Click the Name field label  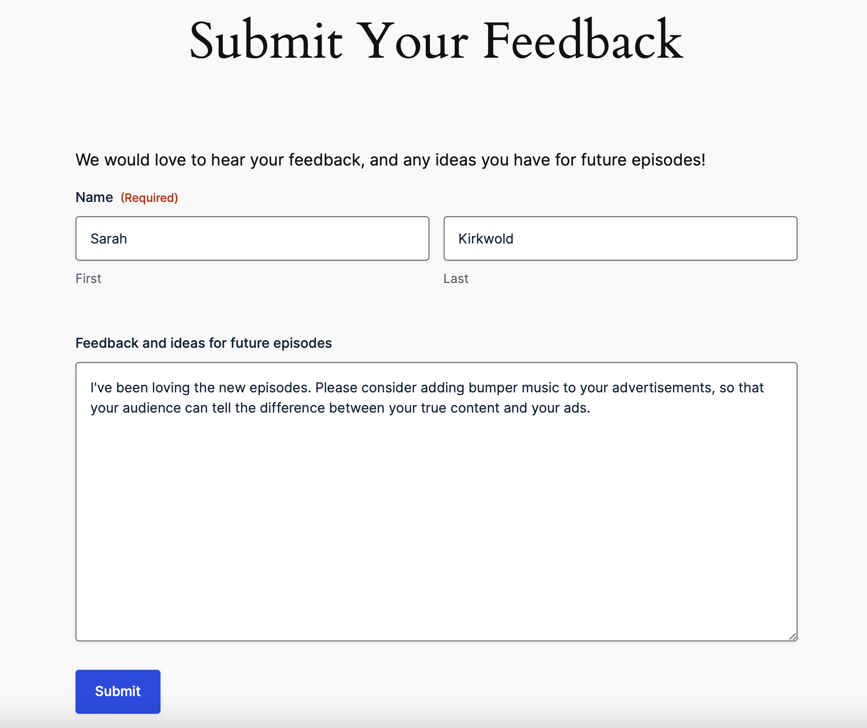tap(94, 197)
